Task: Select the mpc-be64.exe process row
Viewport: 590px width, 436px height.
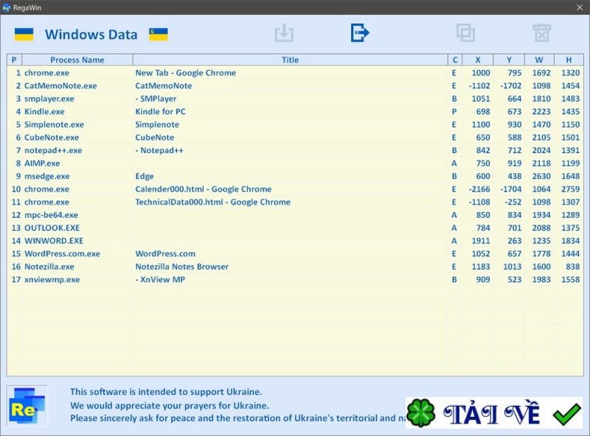Action: point(296,215)
